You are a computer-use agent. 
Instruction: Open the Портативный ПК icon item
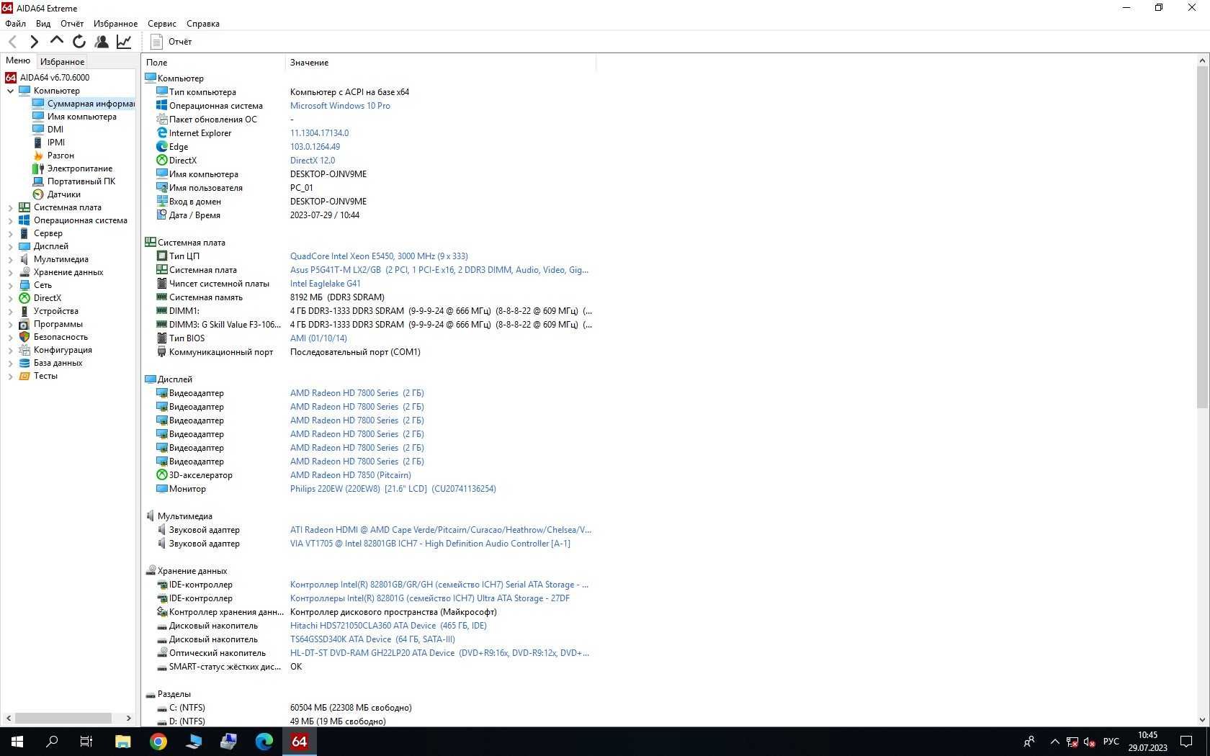point(38,181)
